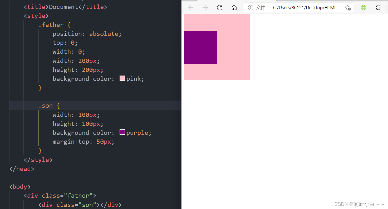Open the browser home page
The height and width of the screenshot is (209, 388).
click(234, 8)
